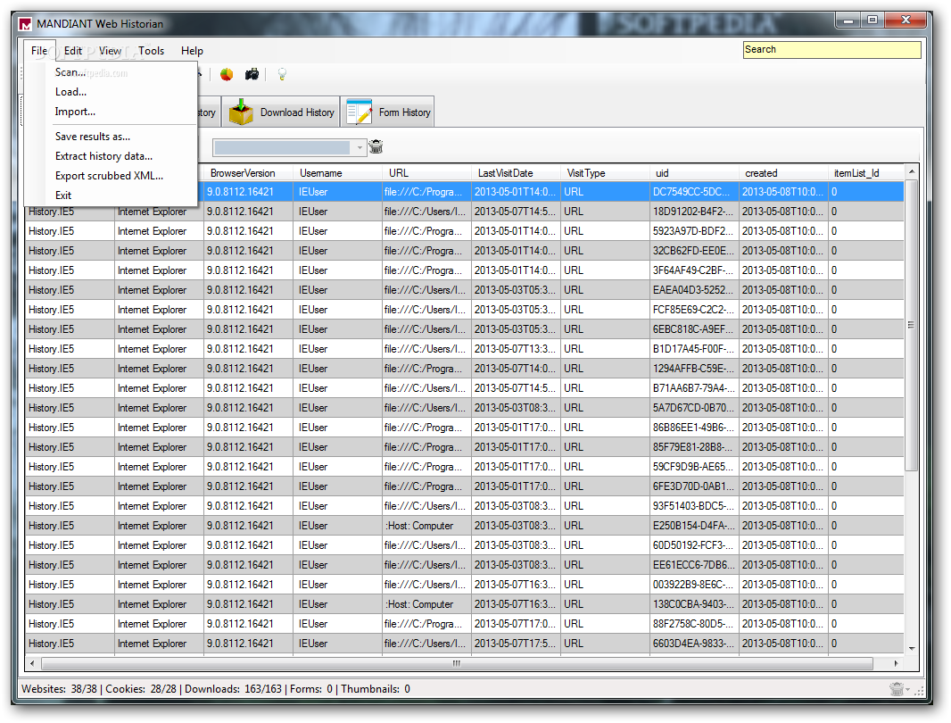Sort by the VisitType column header
This screenshot has width=951, height=723.
[605, 173]
